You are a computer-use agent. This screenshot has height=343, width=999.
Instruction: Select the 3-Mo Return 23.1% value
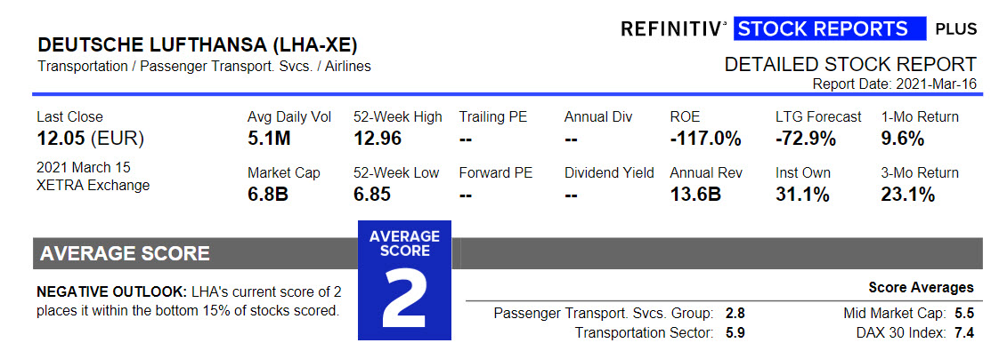907,194
